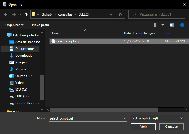Open the Organizar menu
The width and height of the screenshot is (189, 134).
point(14,25)
